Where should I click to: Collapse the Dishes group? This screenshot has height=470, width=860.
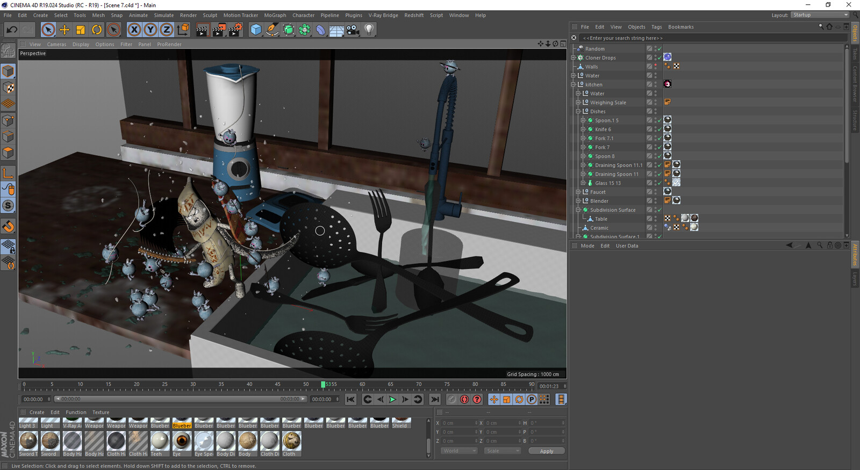[x=578, y=111]
